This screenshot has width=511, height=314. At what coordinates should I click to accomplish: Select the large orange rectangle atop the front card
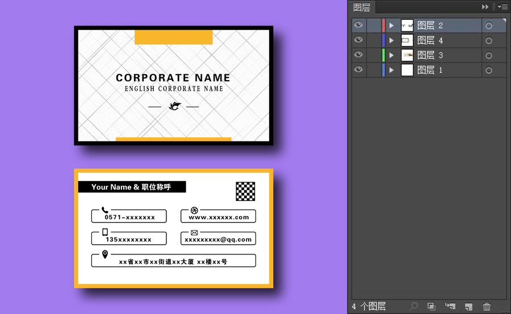(x=174, y=37)
